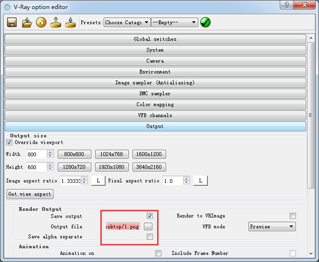Viewport: 319px width, 262px height.
Task: Select the 1600x1200 size preset
Action: [x=149, y=154]
